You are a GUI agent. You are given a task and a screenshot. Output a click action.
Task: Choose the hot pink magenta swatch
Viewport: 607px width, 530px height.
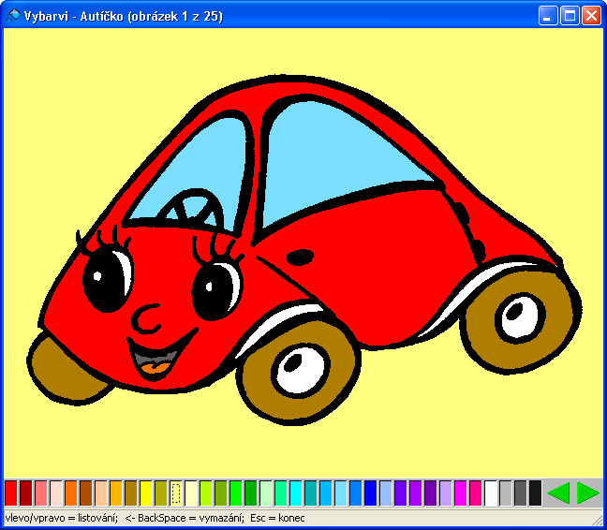pyautogui.click(x=475, y=493)
